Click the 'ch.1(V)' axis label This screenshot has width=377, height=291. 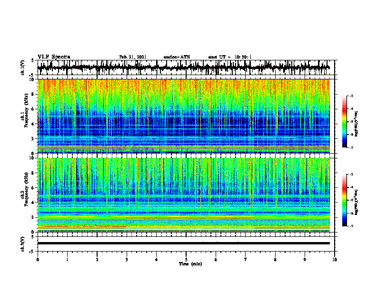click(x=23, y=68)
